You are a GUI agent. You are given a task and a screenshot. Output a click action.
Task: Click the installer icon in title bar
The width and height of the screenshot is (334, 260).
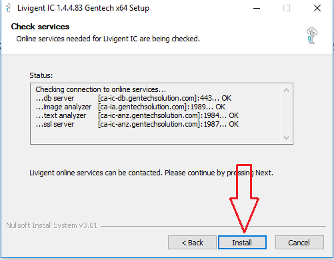(9, 8)
